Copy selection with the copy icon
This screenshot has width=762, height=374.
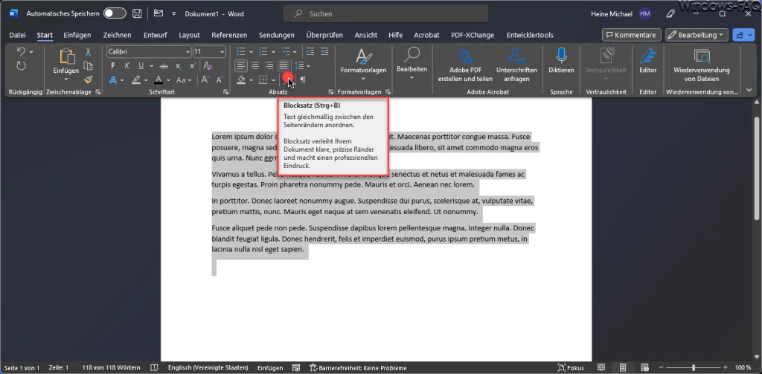88,65
